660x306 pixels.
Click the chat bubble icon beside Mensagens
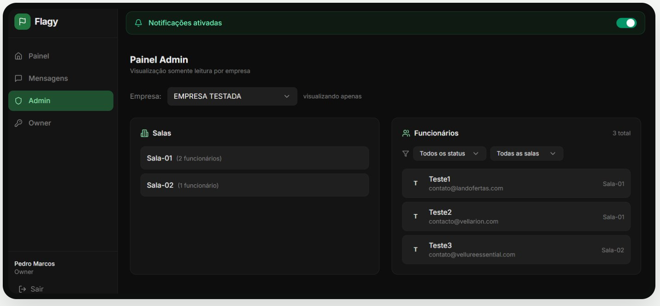(18, 78)
